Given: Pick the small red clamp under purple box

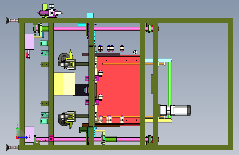Looking at the screenshot, I should 28,55.
